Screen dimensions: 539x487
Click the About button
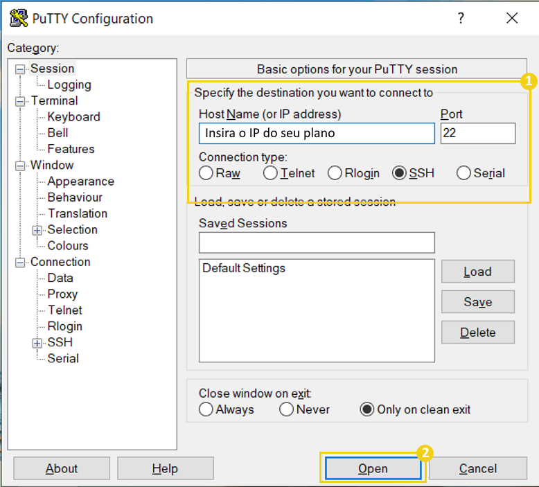tap(62, 468)
